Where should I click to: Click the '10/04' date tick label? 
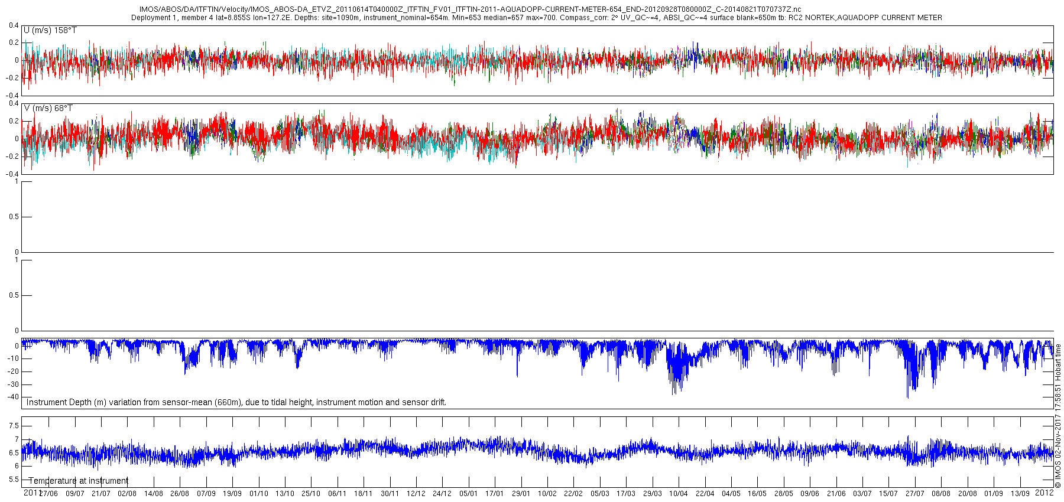[679, 494]
